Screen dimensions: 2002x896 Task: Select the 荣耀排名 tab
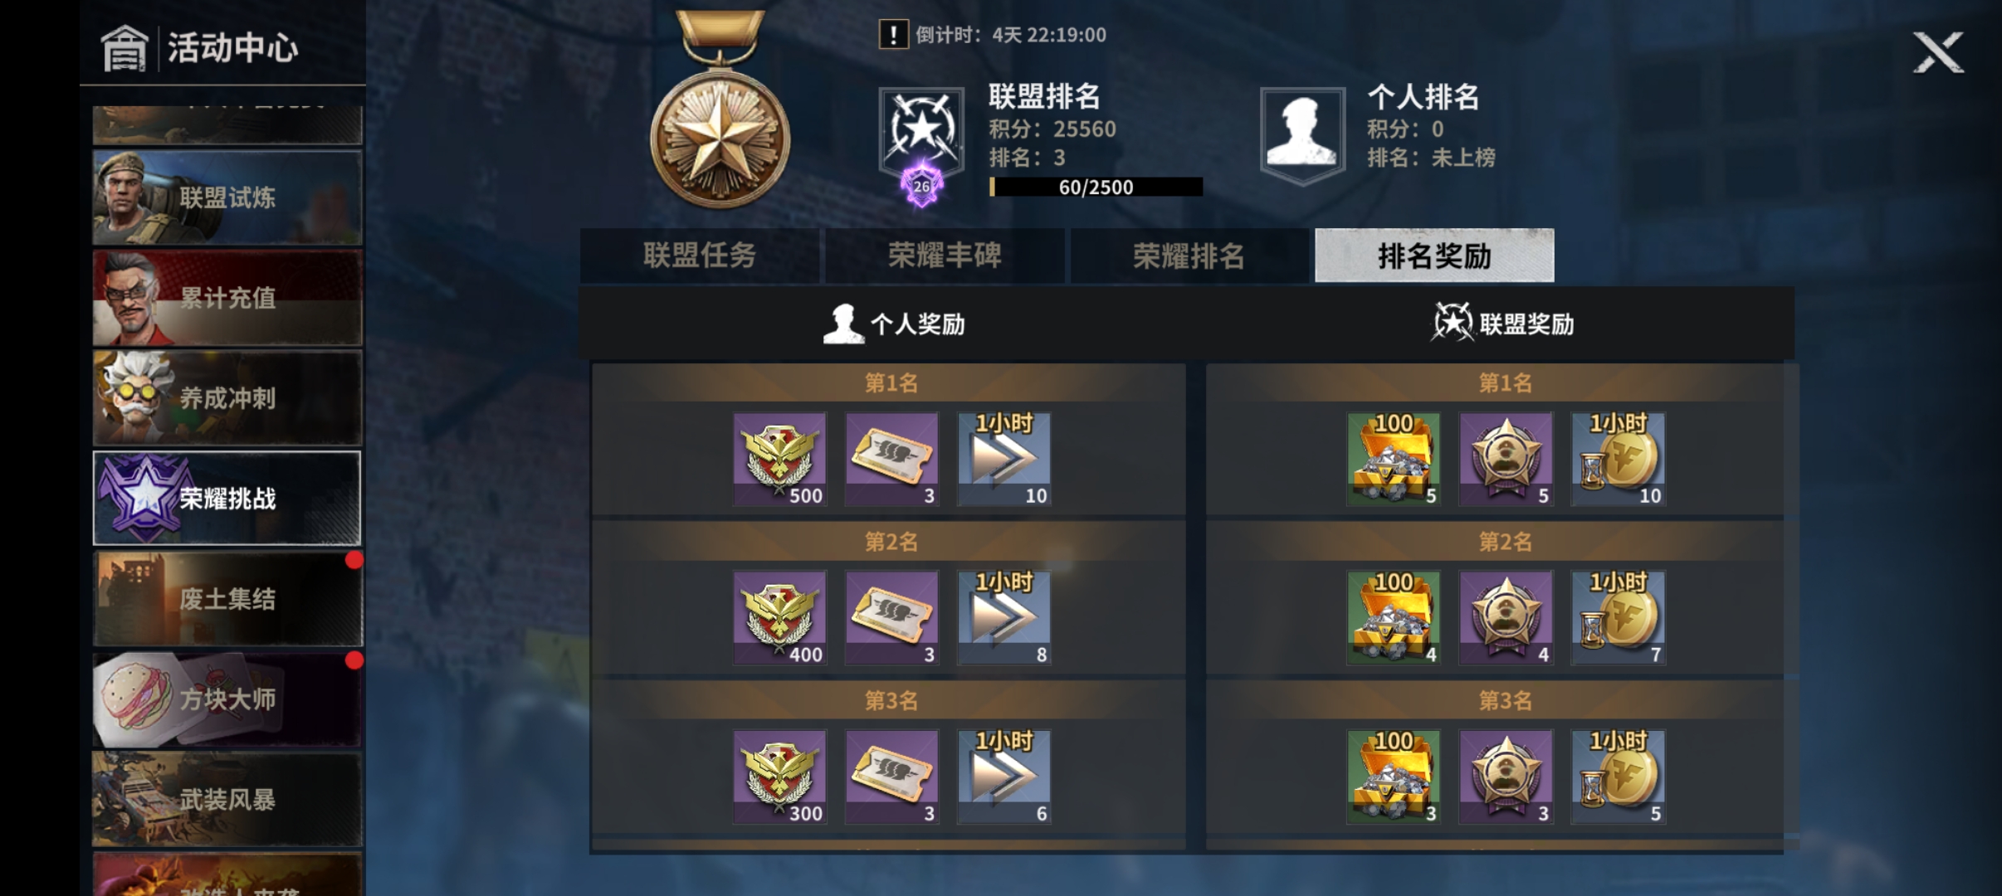click(x=1189, y=256)
